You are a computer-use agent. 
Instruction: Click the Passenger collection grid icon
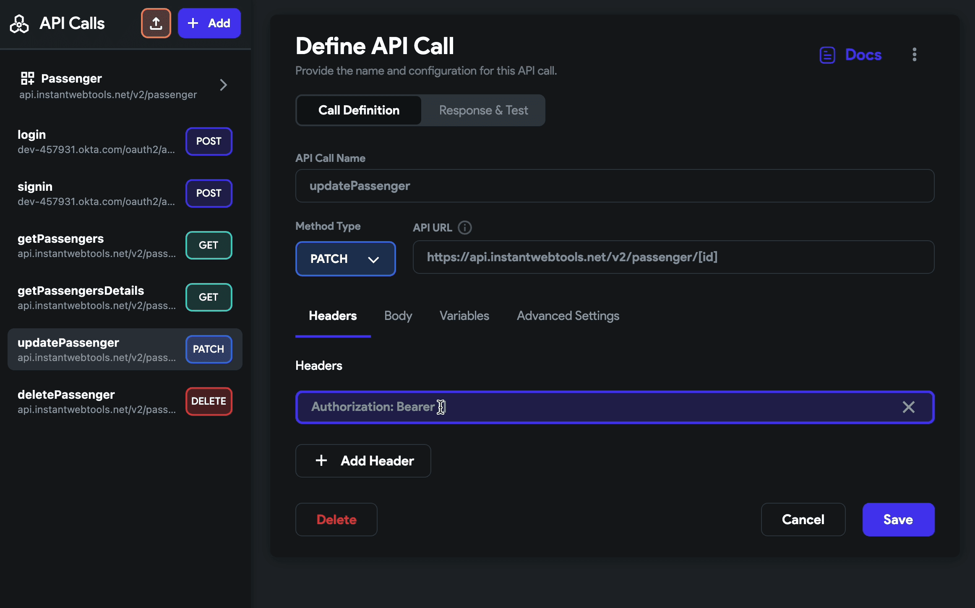point(27,78)
